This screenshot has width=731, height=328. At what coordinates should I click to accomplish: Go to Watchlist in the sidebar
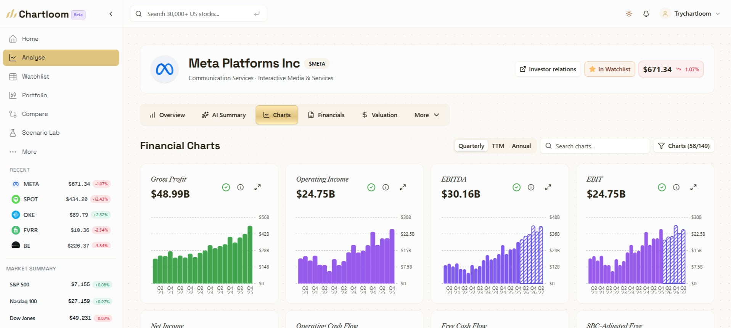(61, 76)
